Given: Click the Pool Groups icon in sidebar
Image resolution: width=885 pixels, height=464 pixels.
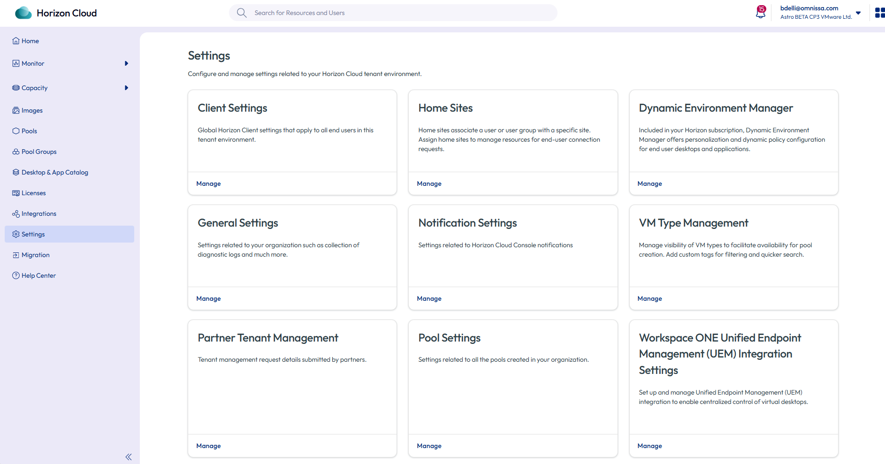Looking at the screenshot, I should (x=16, y=152).
